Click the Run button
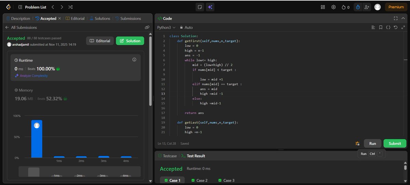 pos(372,143)
